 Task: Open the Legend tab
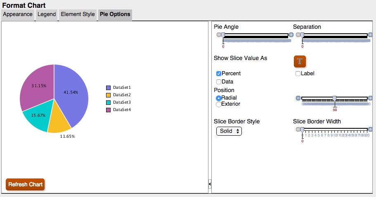(x=47, y=14)
